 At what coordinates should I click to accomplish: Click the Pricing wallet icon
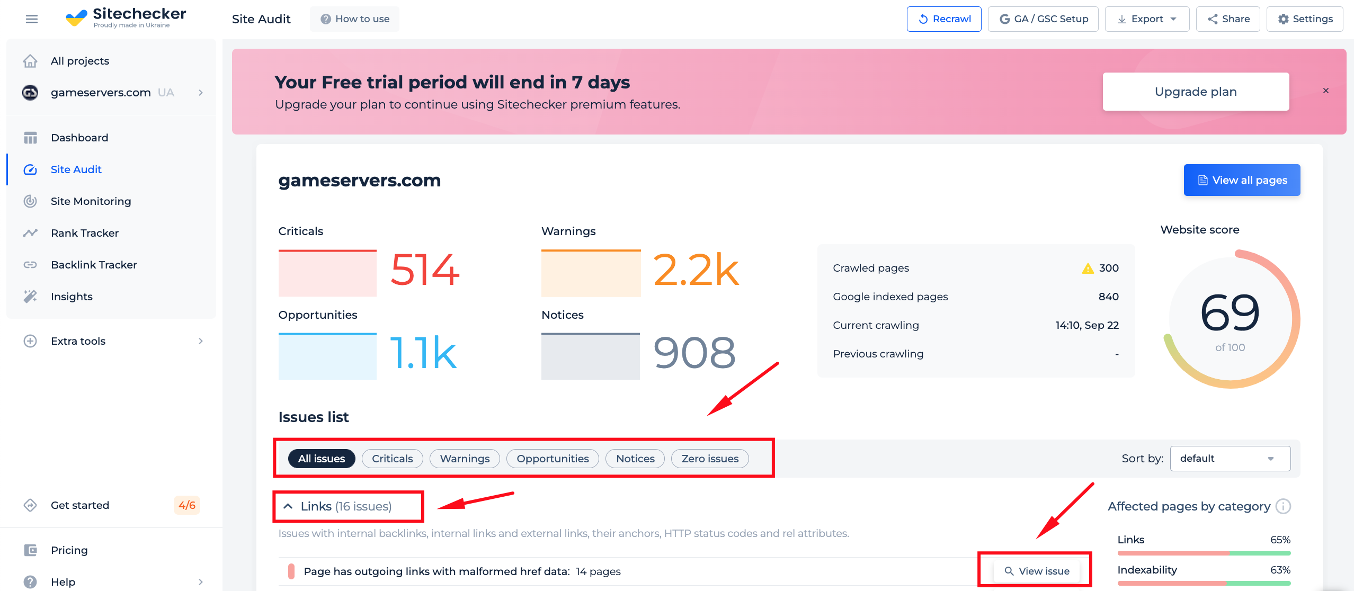(x=30, y=550)
